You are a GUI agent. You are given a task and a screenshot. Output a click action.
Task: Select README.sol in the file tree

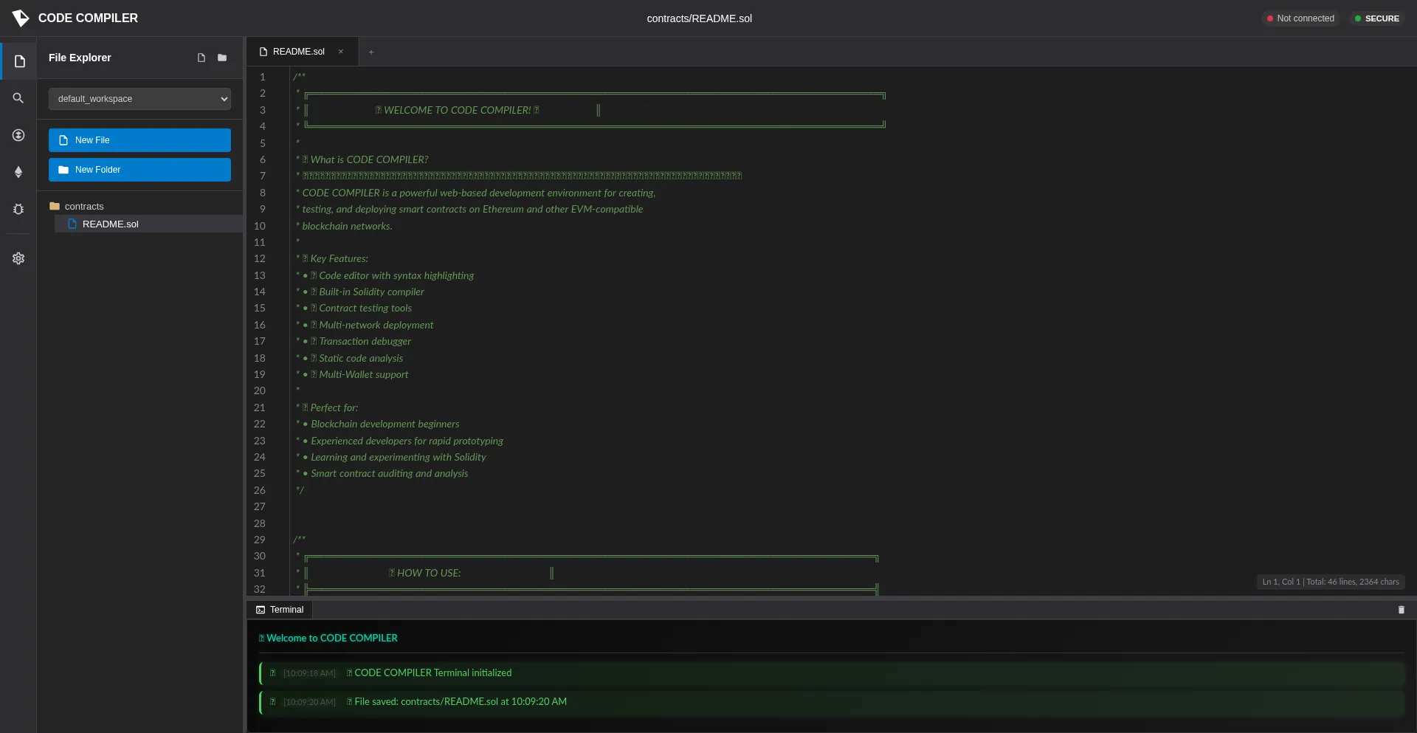[110, 224]
